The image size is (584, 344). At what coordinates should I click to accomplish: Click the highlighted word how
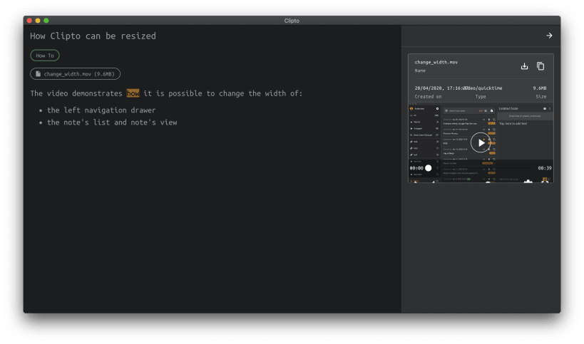tap(133, 93)
